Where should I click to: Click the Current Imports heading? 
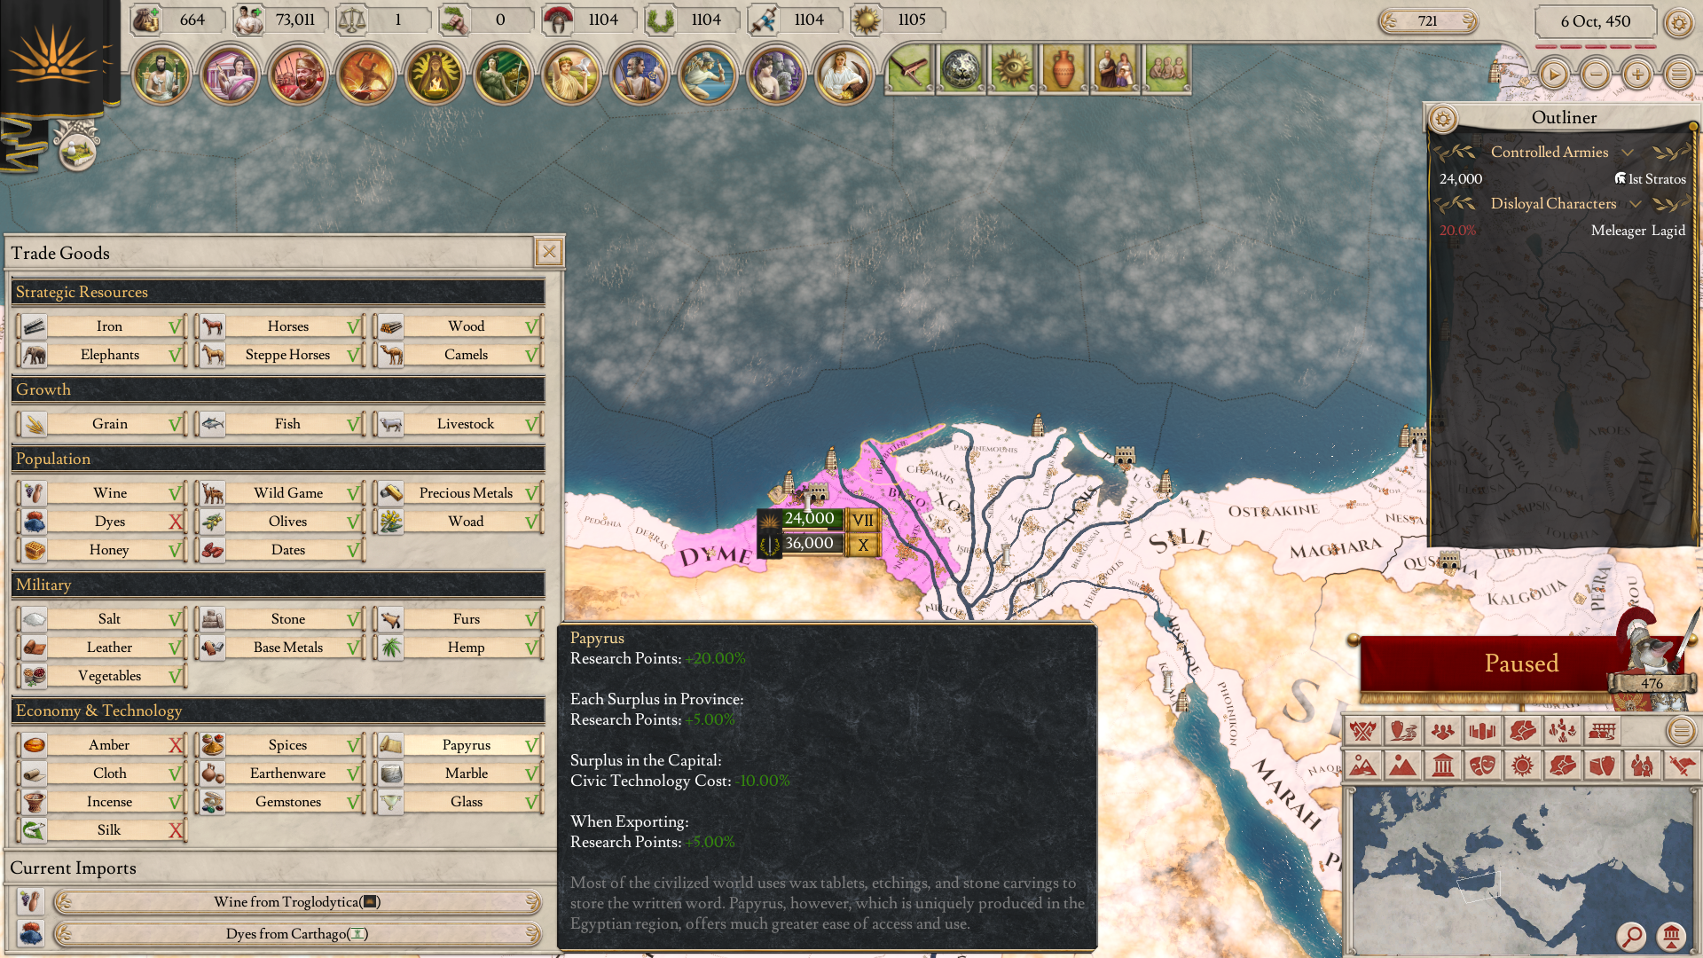[x=74, y=868]
